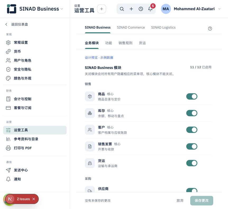Viewport: 228px width, 209px height.
Task: Toggle the 销售发票 module switch
Action: point(192,146)
